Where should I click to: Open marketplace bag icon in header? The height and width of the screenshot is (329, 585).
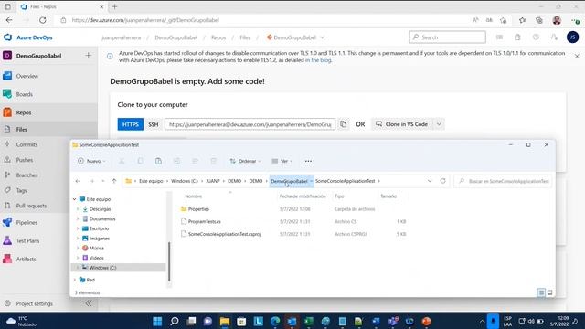pyautogui.click(x=517, y=37)
